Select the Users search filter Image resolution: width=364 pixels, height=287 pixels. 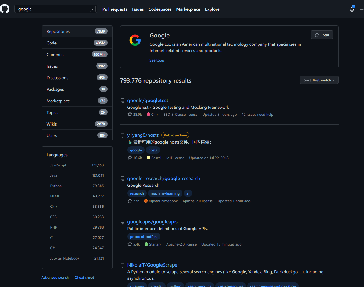click(77, 135)
